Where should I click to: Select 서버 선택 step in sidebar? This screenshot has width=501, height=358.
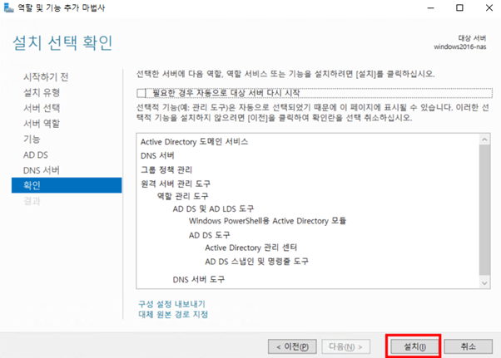(x=42, y=108)
